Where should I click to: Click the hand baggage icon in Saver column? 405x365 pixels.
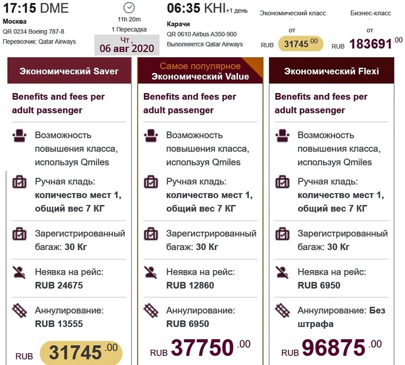coord(19,182)
